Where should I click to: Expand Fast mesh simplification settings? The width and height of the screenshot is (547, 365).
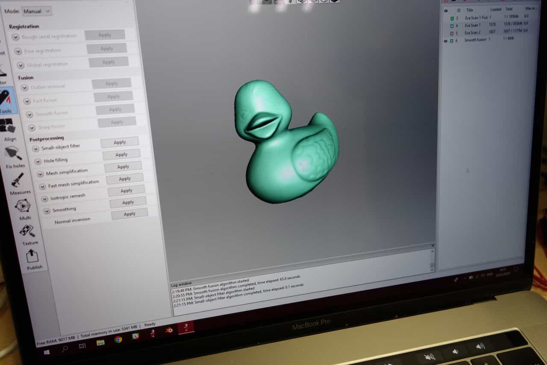coord(42,187)
